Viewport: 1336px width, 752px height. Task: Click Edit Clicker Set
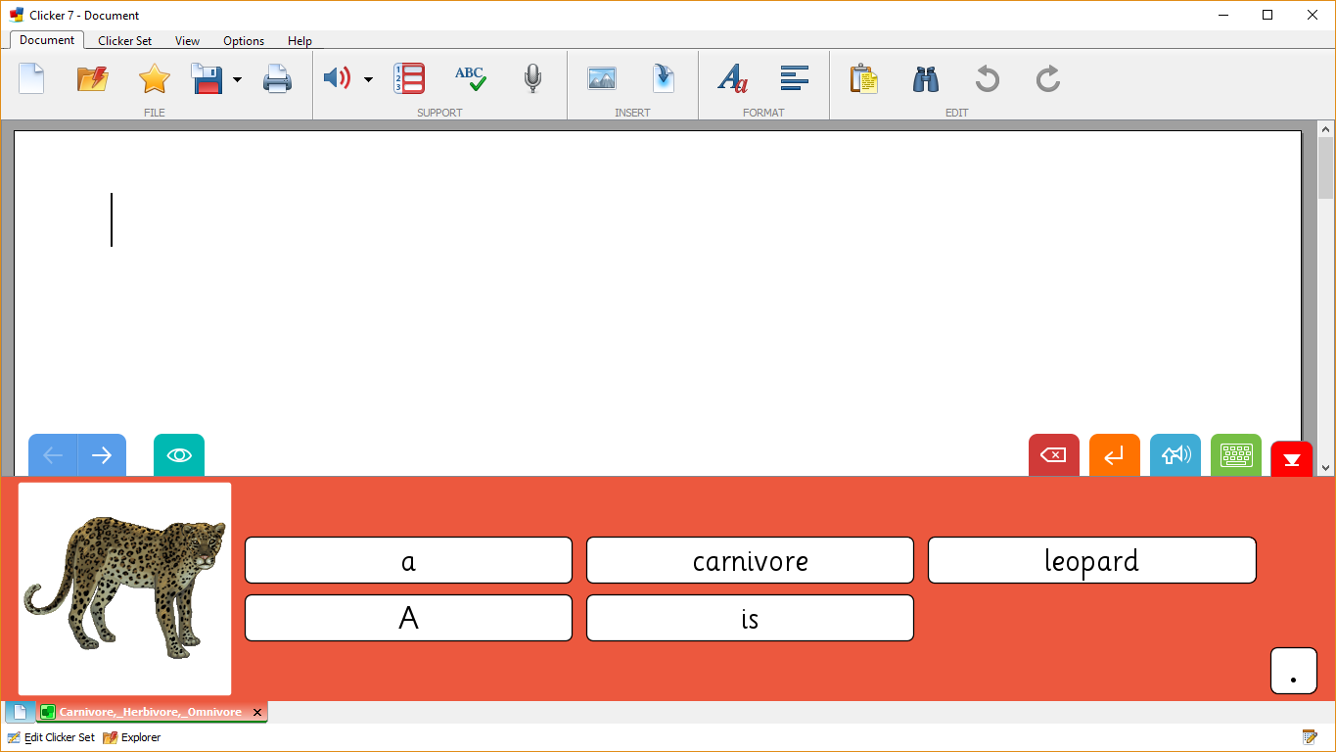point(52,737)
